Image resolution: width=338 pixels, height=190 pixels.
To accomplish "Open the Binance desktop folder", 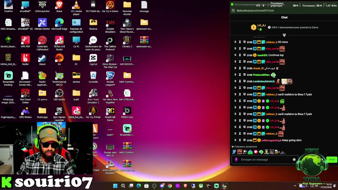I will point(93,24).
